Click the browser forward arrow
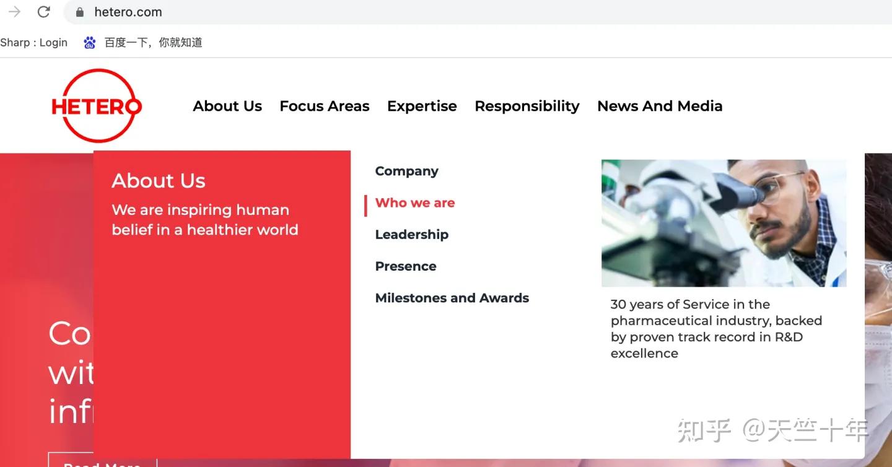The image size is (892, 467). tap(14, 12)
